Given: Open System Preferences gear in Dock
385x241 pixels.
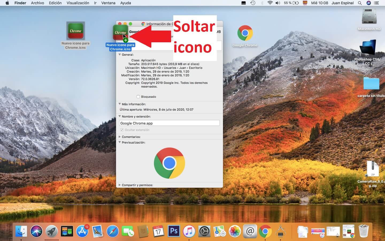Looking at the screenshot, I should [x=204, y=231].
